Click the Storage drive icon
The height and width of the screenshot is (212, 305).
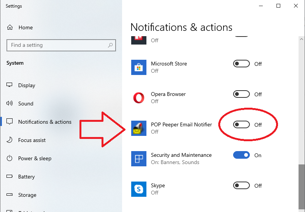click(10, 194)
